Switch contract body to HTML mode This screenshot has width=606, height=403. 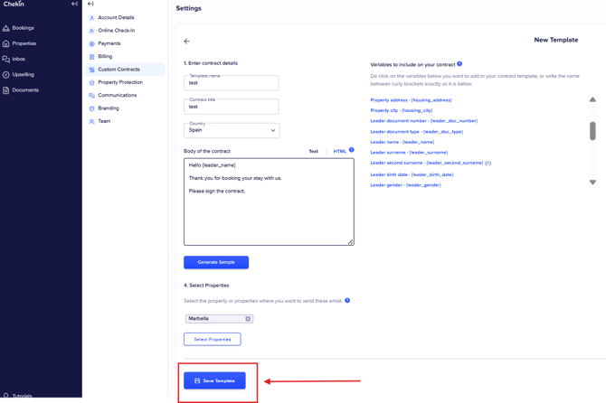point(339,152)
